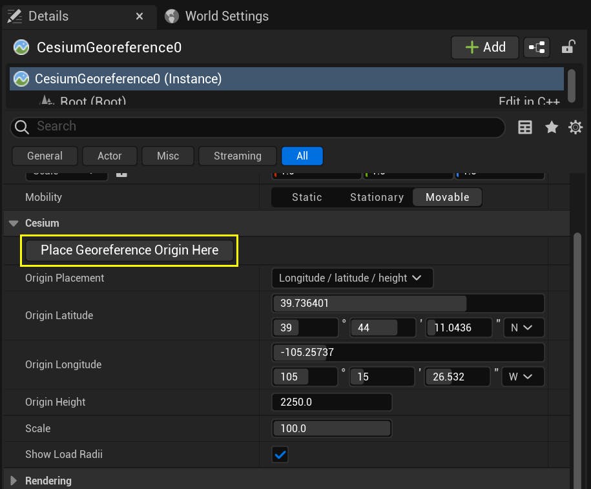Expand the Rendering section
Viewport: 591px width, 489px height.
tap(14, 481)
